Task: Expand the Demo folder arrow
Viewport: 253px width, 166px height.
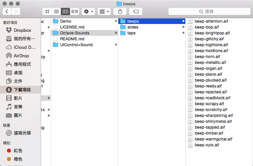Action: coord(116,21)
